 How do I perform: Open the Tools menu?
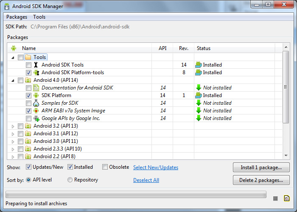[39, 17]
